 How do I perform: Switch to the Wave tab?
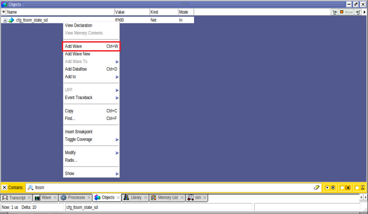point(43,197)
